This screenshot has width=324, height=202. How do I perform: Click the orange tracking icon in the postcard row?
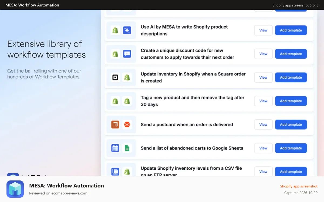[115, 125]
